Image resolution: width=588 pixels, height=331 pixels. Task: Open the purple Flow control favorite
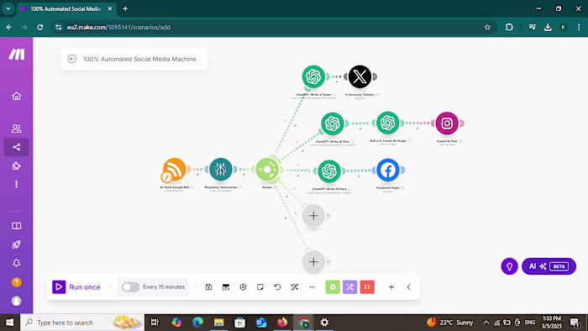[x=350, y=287]
